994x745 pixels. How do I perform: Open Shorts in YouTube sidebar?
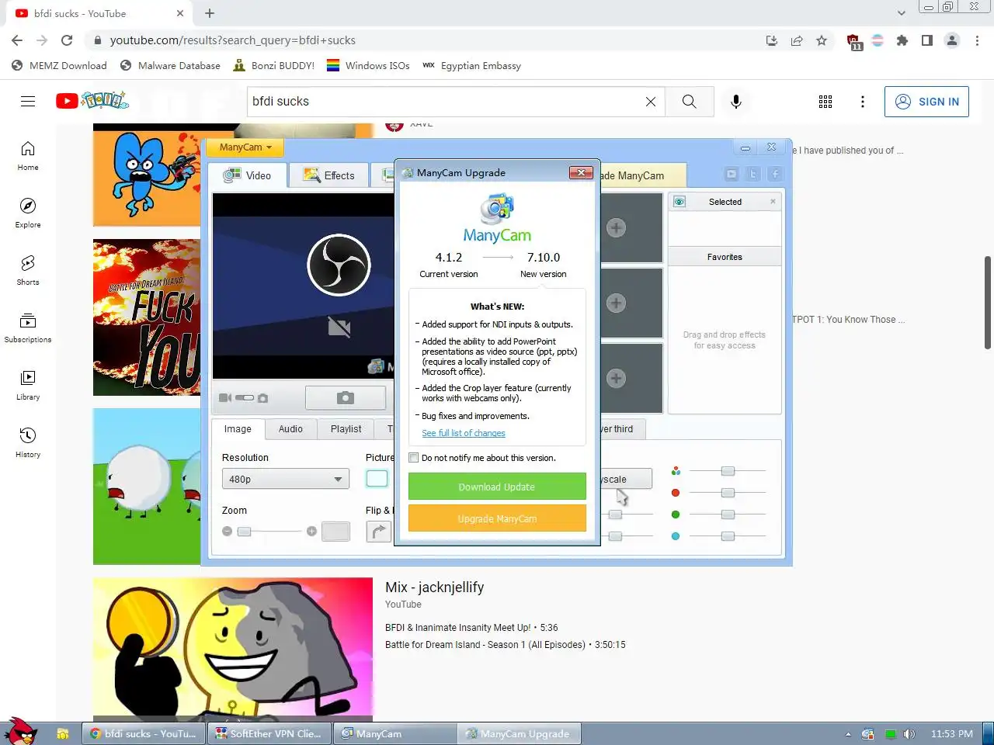click(28, 271)
